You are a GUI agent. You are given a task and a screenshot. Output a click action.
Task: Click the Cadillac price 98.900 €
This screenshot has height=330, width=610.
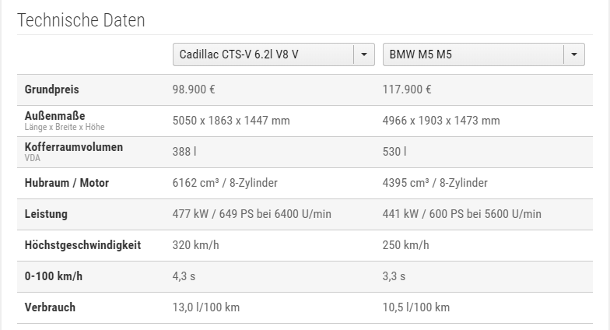point(194,90)
